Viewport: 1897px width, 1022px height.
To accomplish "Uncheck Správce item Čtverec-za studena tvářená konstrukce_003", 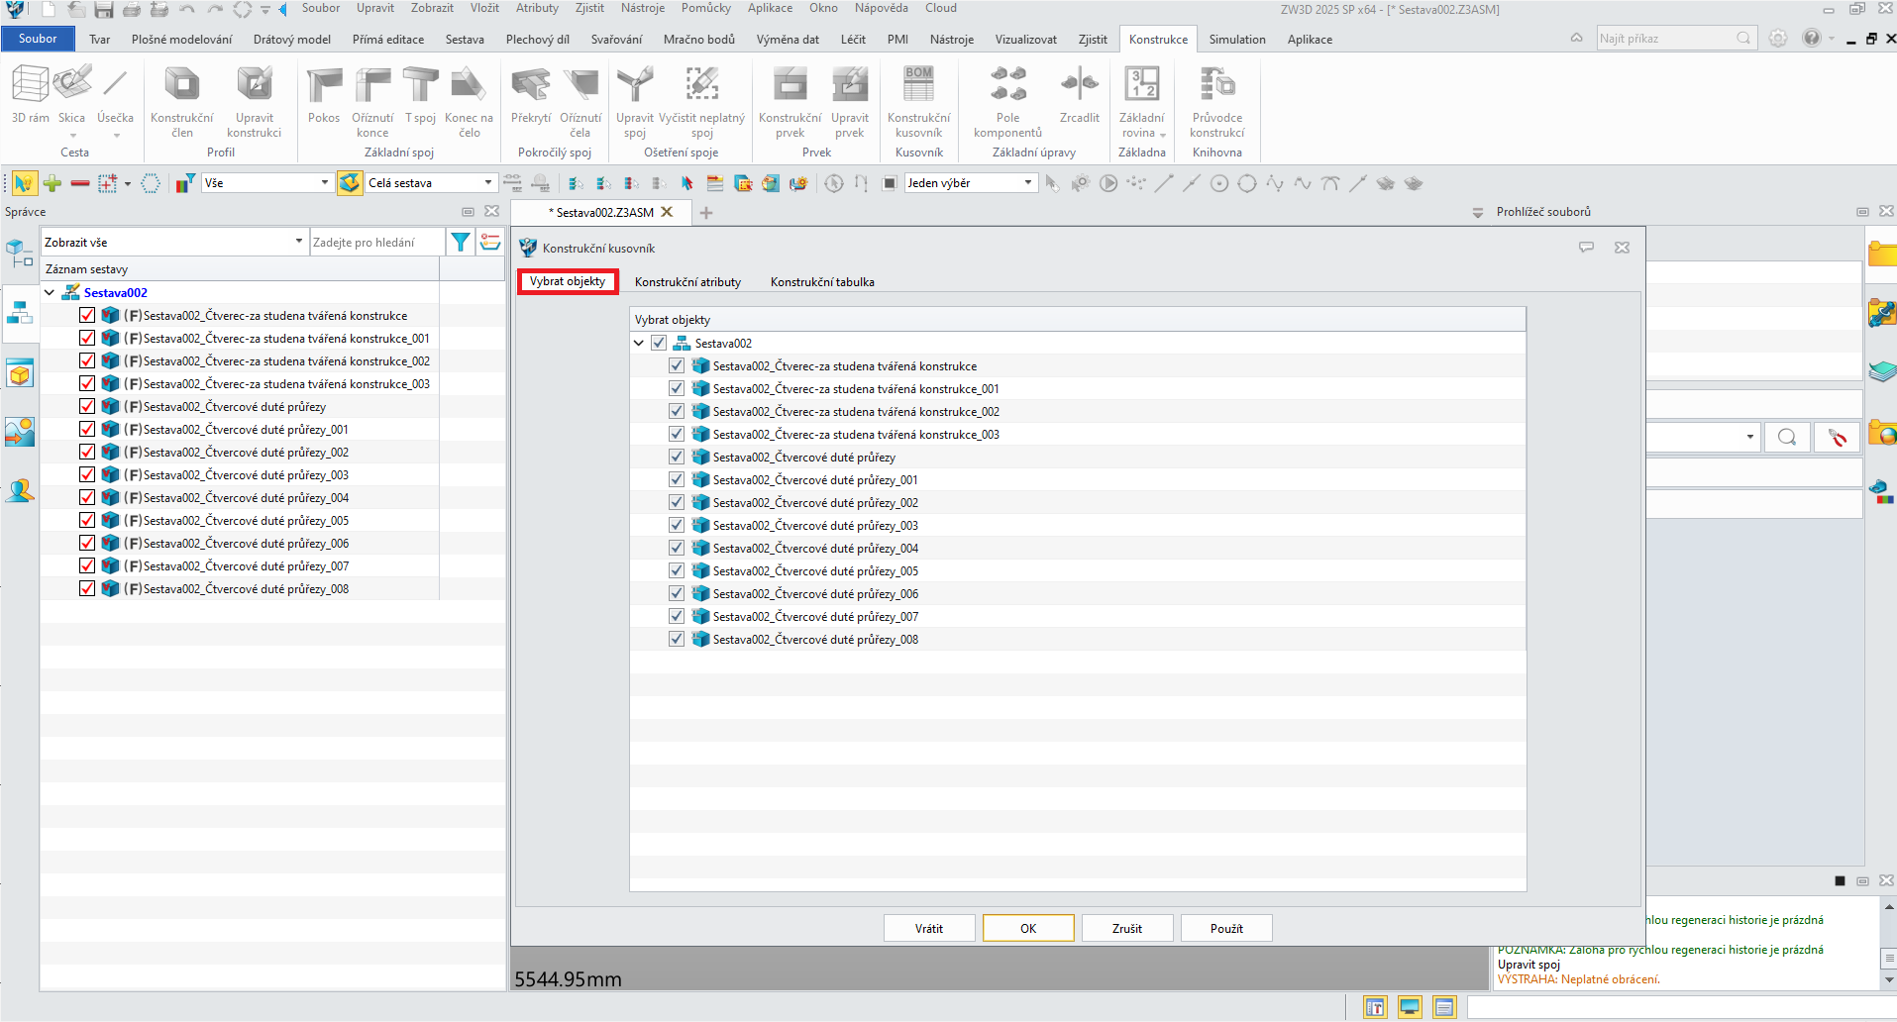I will coord(87,383).
